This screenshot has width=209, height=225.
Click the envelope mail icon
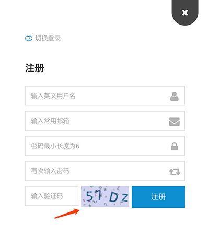point(175,122)
